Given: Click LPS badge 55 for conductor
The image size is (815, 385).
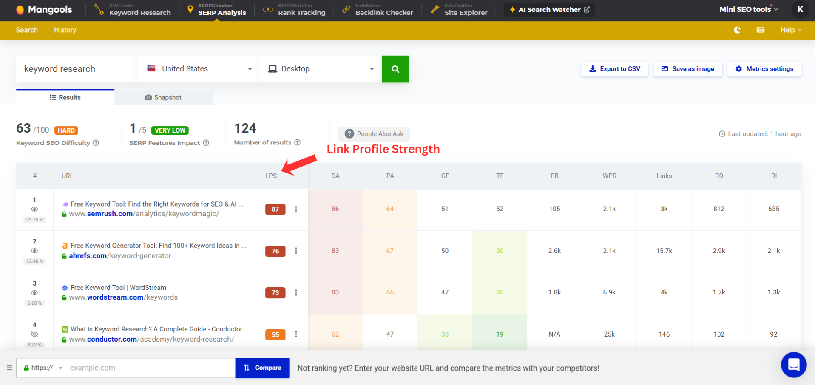Looking at the screenshot, I should 275,335.
